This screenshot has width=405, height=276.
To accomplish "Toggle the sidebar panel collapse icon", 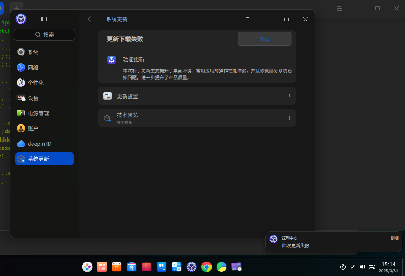I will click(x=44, y=19).
